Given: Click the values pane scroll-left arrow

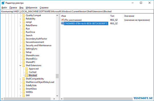Looking at the screenshot, I should (x=62, y=99).
